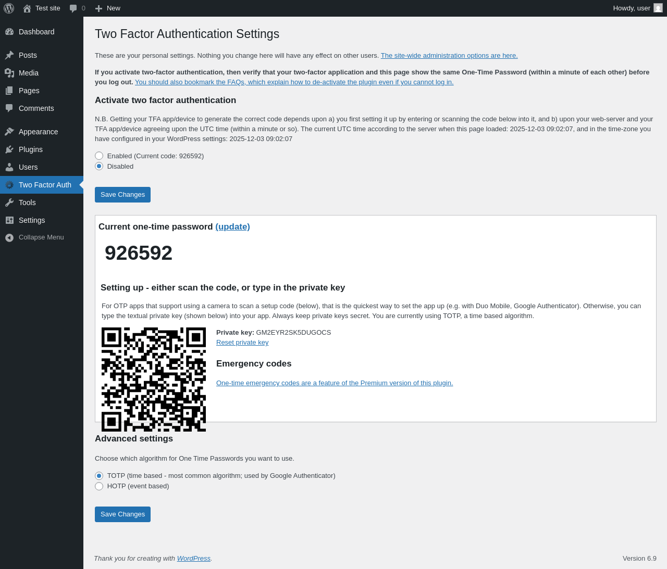Open the Plugins menu label
The width and height of the screenshot is (667, 569).
click(31, 149)
